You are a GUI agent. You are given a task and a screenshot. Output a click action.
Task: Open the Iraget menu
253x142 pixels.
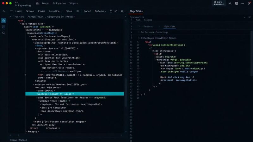pos(46,3)
